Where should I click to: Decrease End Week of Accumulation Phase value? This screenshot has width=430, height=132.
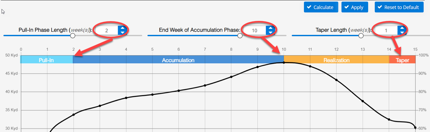[x=270, y=32]
